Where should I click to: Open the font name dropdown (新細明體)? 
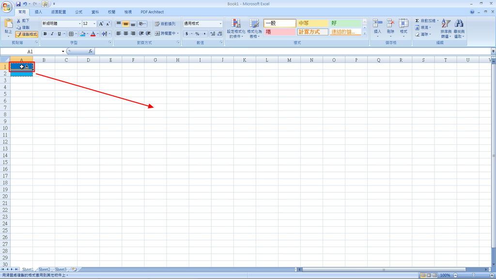point(79,24)
